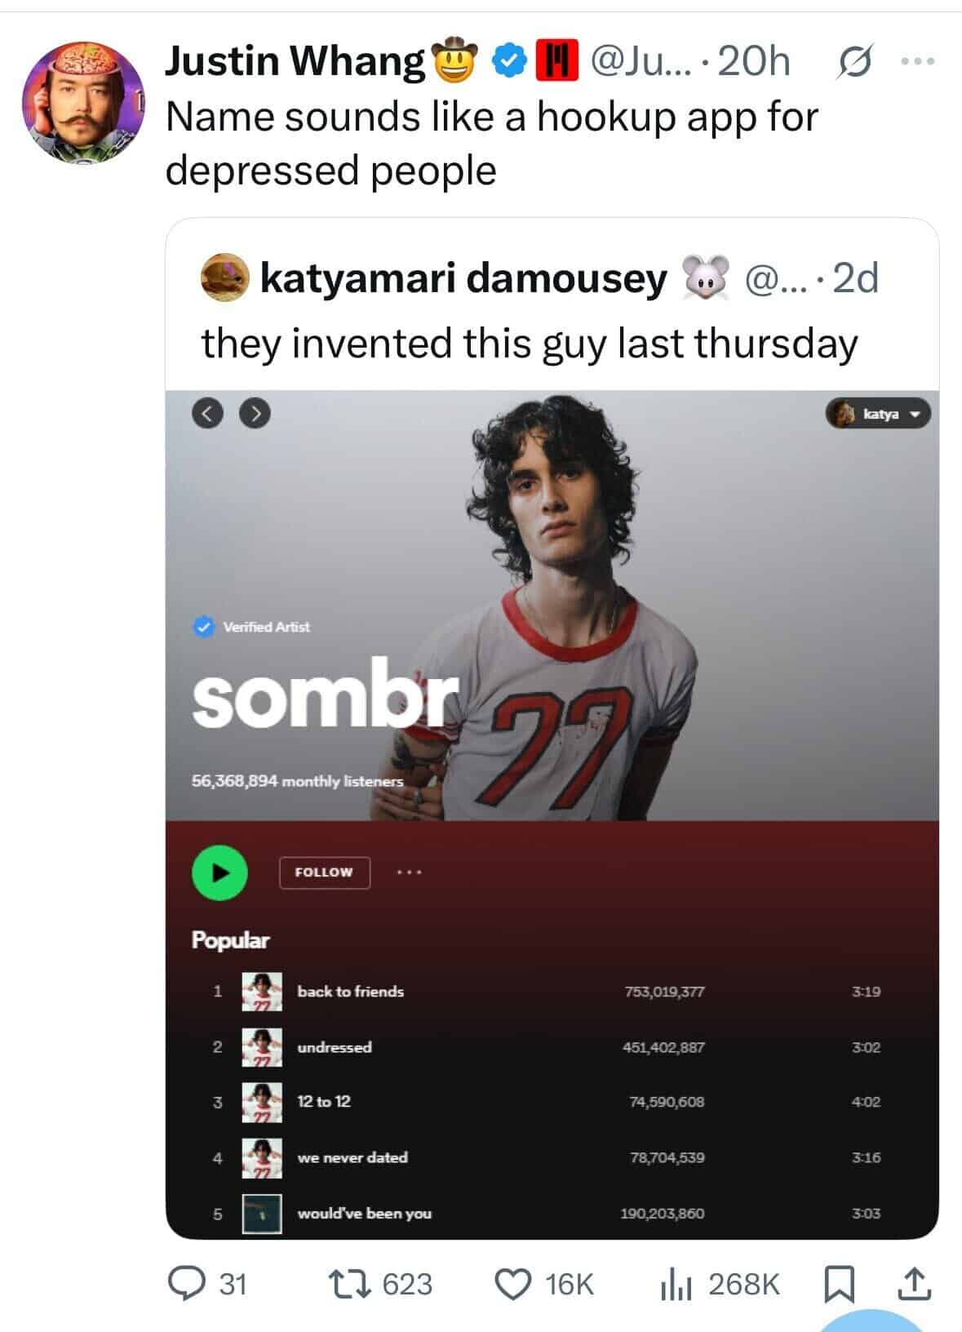Select the track "would've been you"
Image resolution: width=962 pixels, height=1332 pixels.
pos(364,1214)
